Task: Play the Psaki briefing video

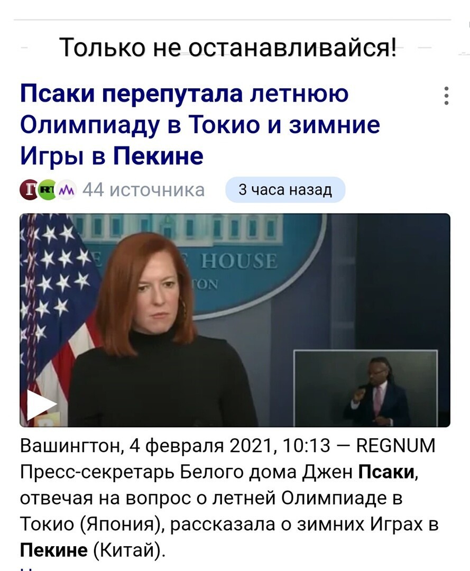Action: pos(41,404)
